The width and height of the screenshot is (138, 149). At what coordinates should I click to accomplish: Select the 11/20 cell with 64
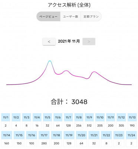click(81, 139)
